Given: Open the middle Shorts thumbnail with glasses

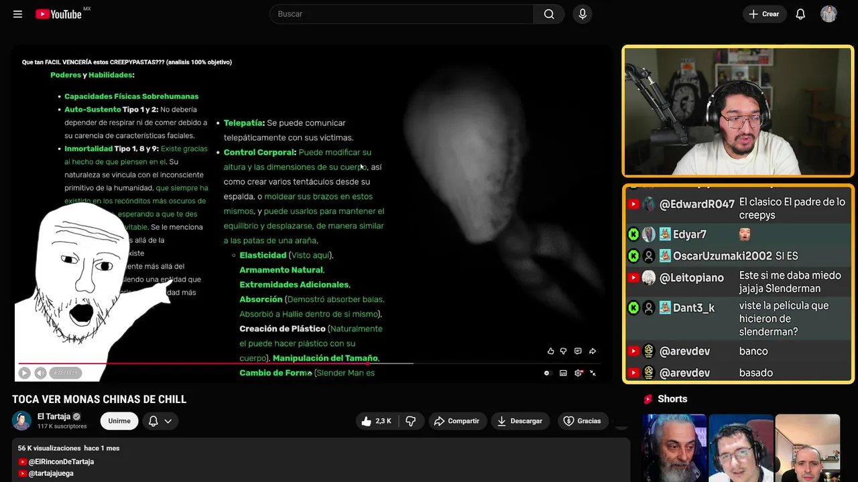Looking at the screenshot, I should coord(741,448).
